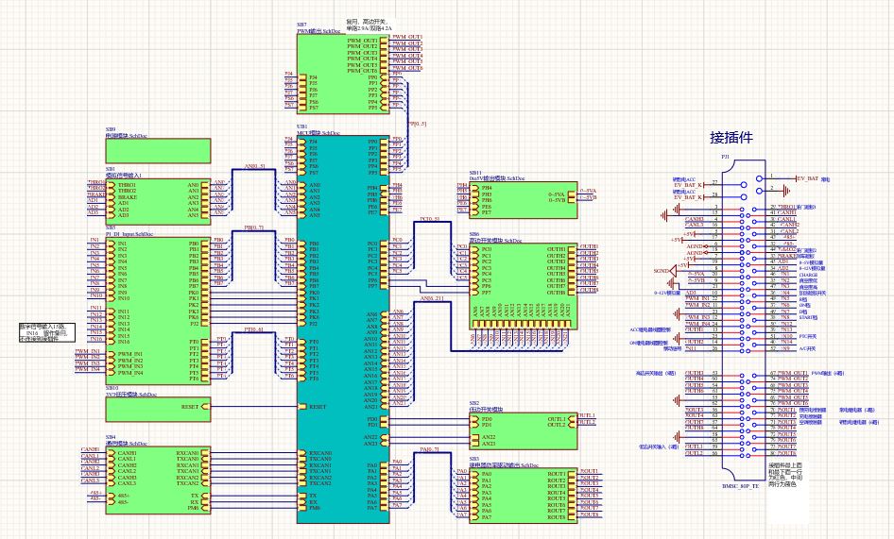Select the PC[0..5] bus label
The image size is (894, 539).
pyautogui.click(x=429, y=219)
